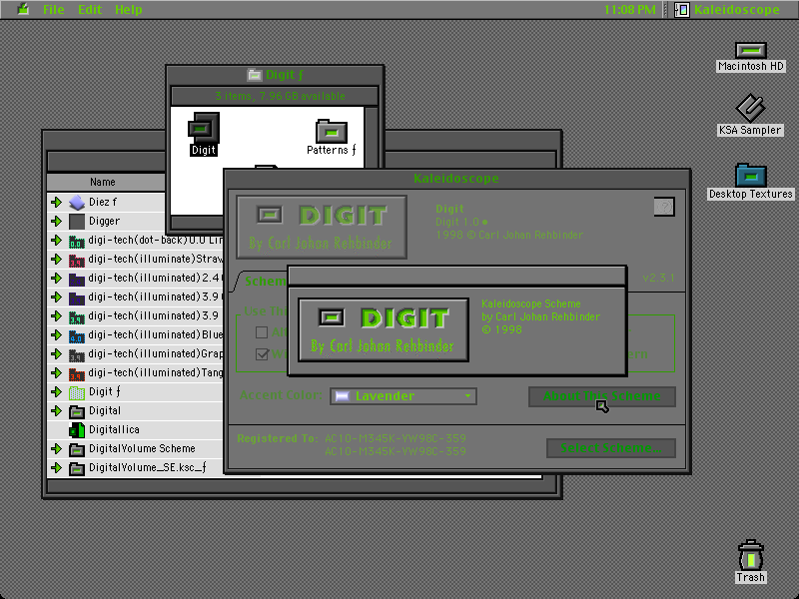
Task: Select the Digit scheme file icon
Action: tap(204, 128)
